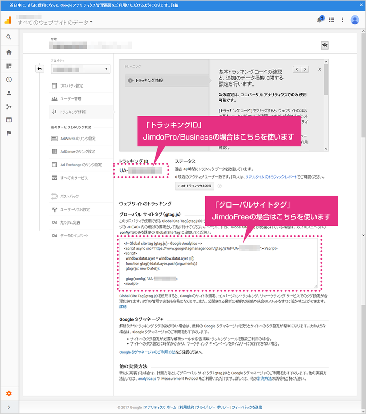
Task: Open the Google apps grid icon
Action: (331, 20)
